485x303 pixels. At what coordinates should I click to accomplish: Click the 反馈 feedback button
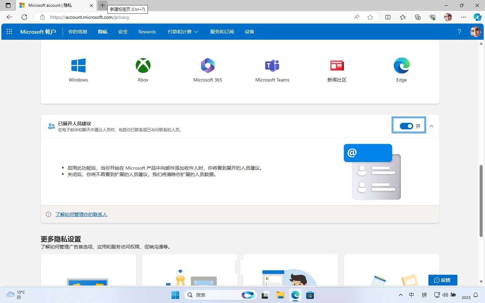443,280
